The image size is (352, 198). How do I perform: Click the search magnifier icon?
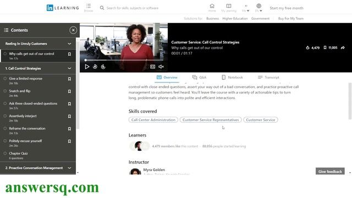click(x=102, y=8)
